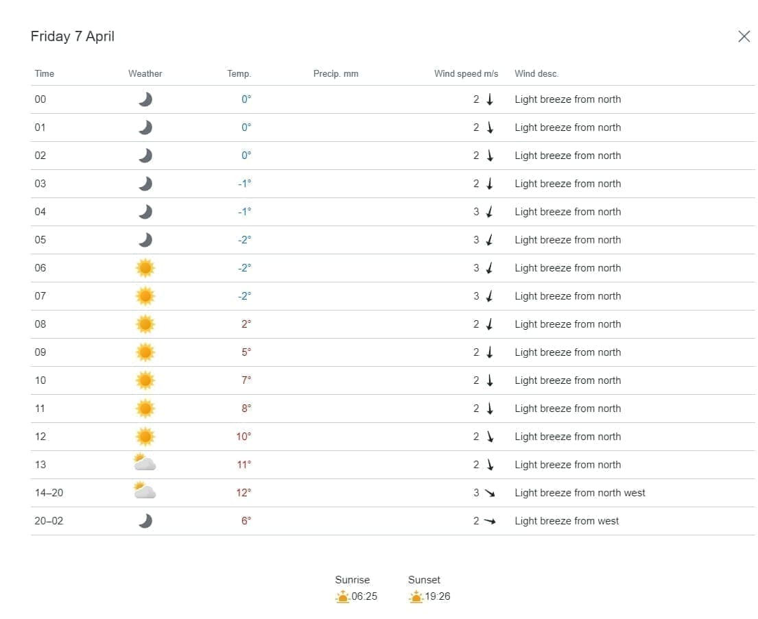Click the wind arrow for 14–20 row
The width and height of the screenshot is (758, 619).
pos(489,493)
